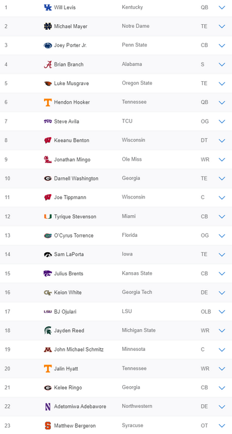Click Keion White's name

click(x=68, y=293)
